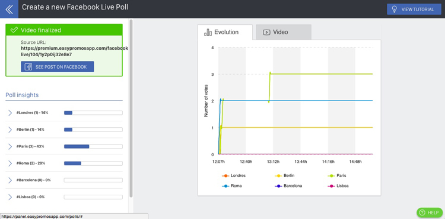Select the Evolution tab
This screenshot has height=219, width=445.
tap(225, 32)
